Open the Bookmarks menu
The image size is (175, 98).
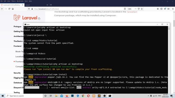coord(20,1)
